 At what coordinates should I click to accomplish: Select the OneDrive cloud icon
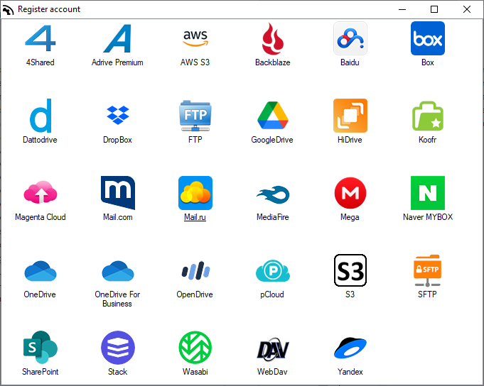click(41, 271)
